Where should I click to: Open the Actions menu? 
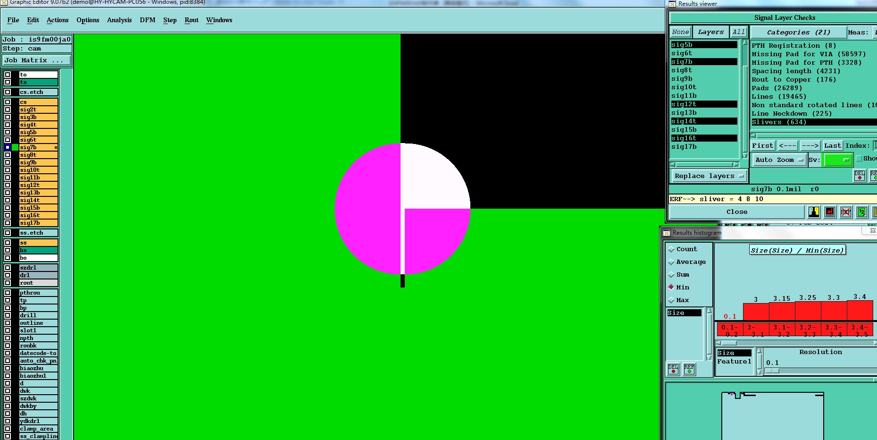point(58,20)
